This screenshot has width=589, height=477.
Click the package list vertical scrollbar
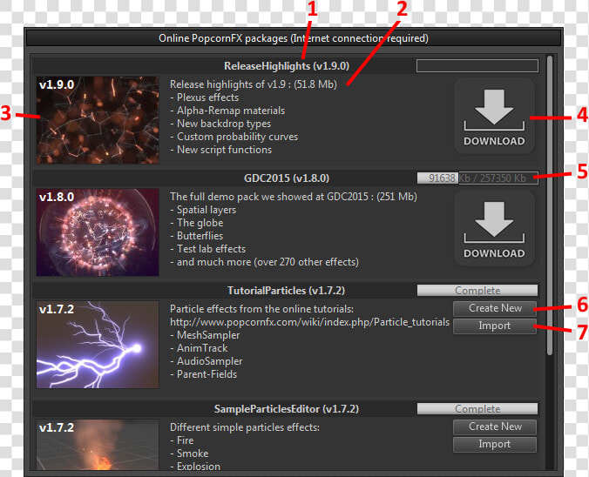tap(550, 205)
